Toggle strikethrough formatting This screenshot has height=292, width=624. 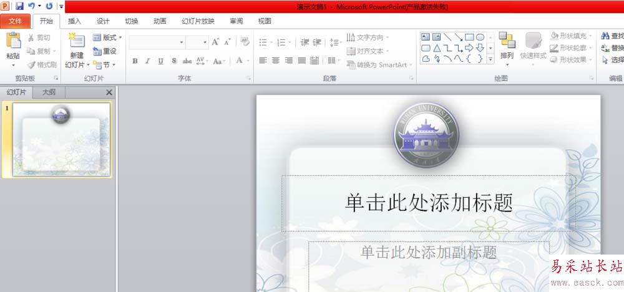tap(187, 61)
